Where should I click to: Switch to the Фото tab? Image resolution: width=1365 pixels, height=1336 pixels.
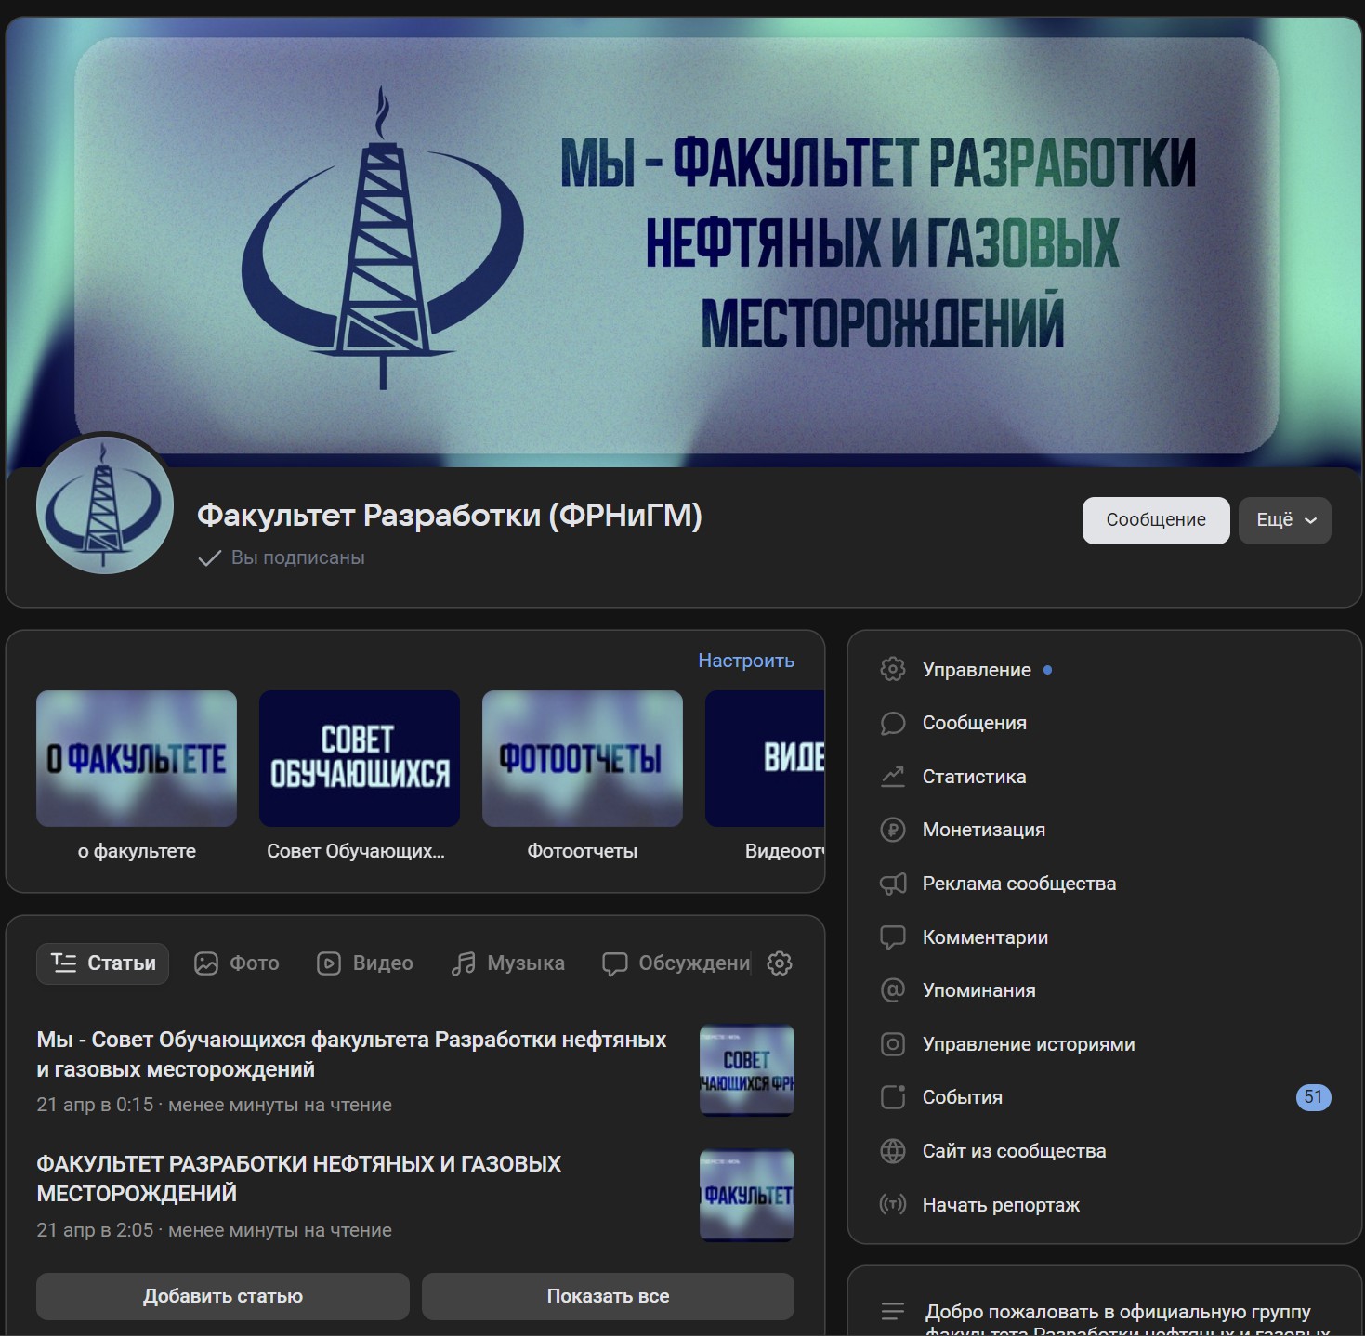point(236,963)
